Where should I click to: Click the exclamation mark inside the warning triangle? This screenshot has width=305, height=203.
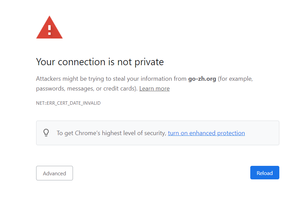49,30
